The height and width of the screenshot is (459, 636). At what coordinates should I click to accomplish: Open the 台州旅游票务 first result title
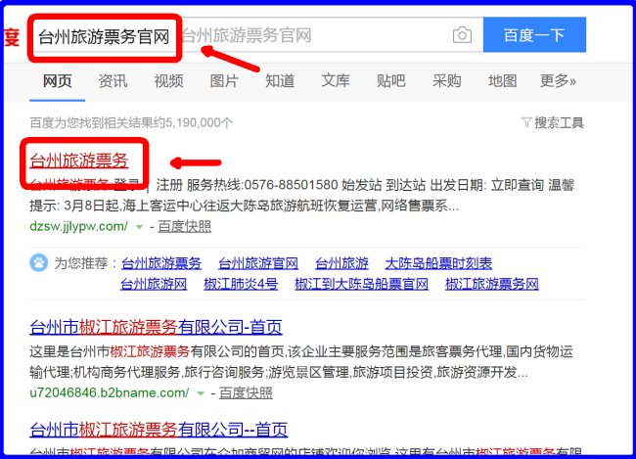tap(79, 161)
